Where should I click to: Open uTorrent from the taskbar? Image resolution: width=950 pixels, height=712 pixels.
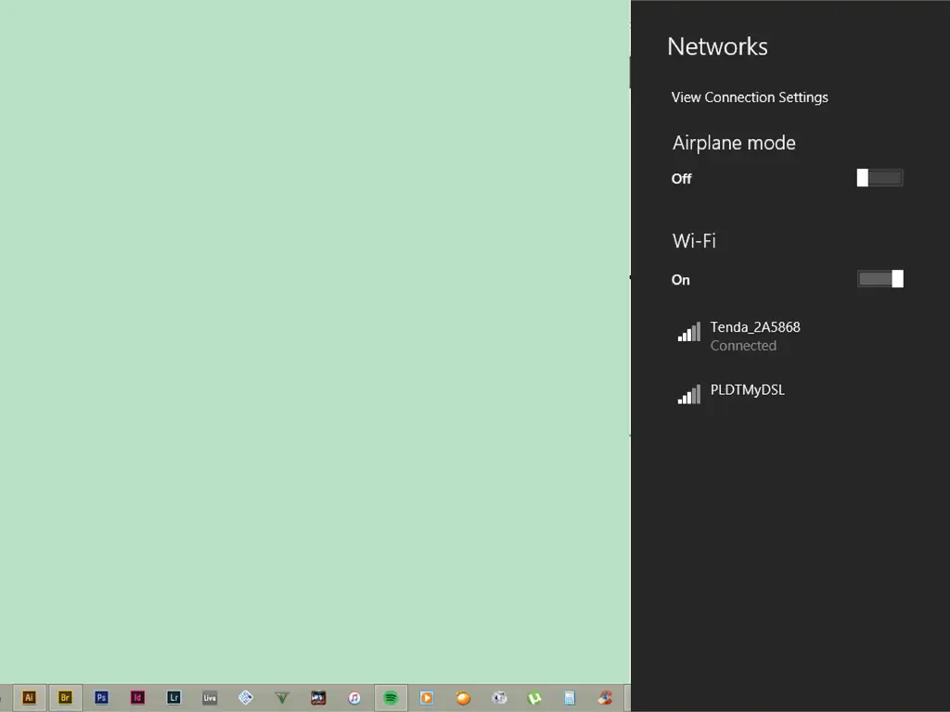coord(534,698)
